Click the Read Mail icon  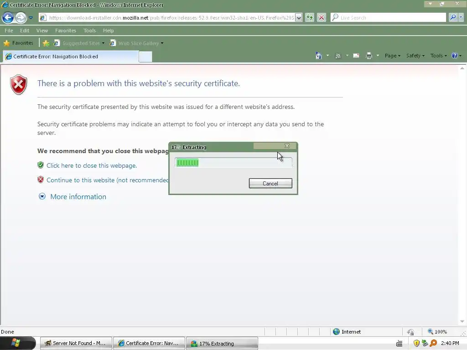point(356,56)
